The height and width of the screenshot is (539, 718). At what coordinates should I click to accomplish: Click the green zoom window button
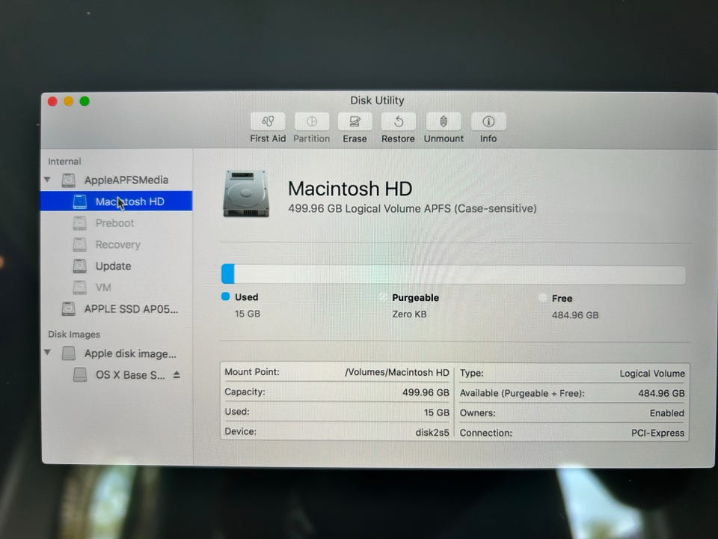pos(85,101)
